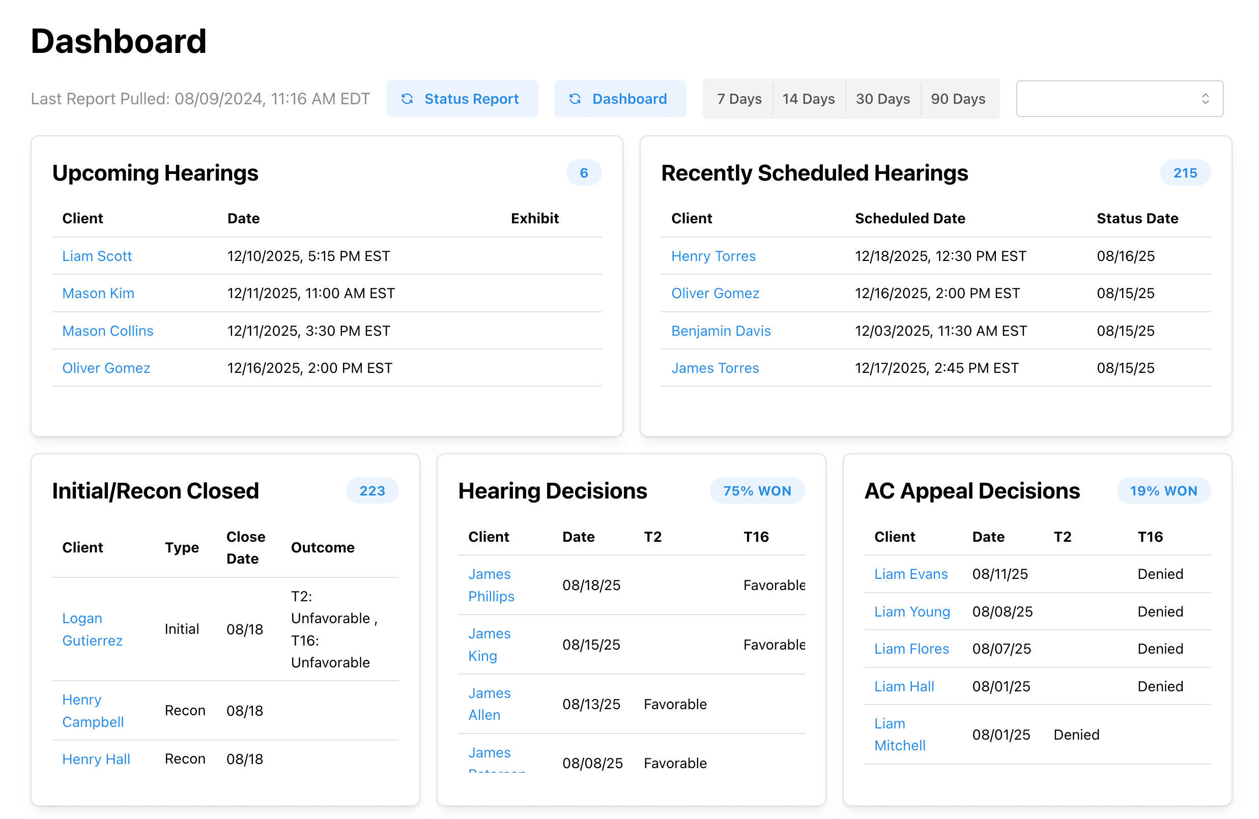The width and height of the screenshot is (1259, 819).
Task: Select the 14 Days time filter
Action: click(809, 98)
